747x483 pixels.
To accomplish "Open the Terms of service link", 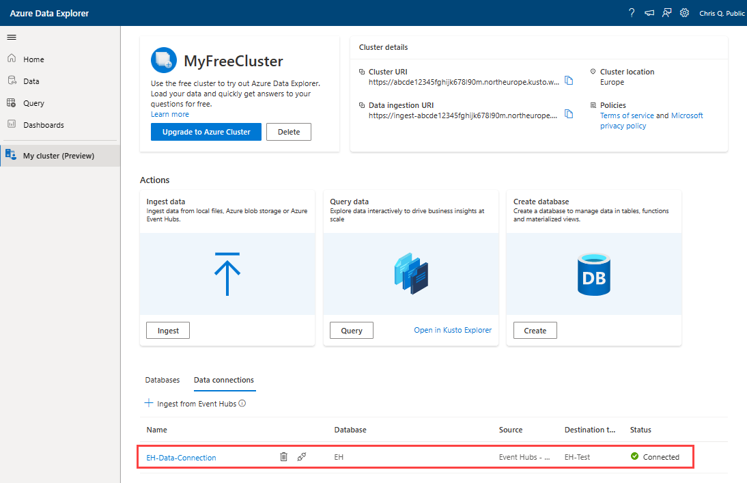I will [627, 115].
